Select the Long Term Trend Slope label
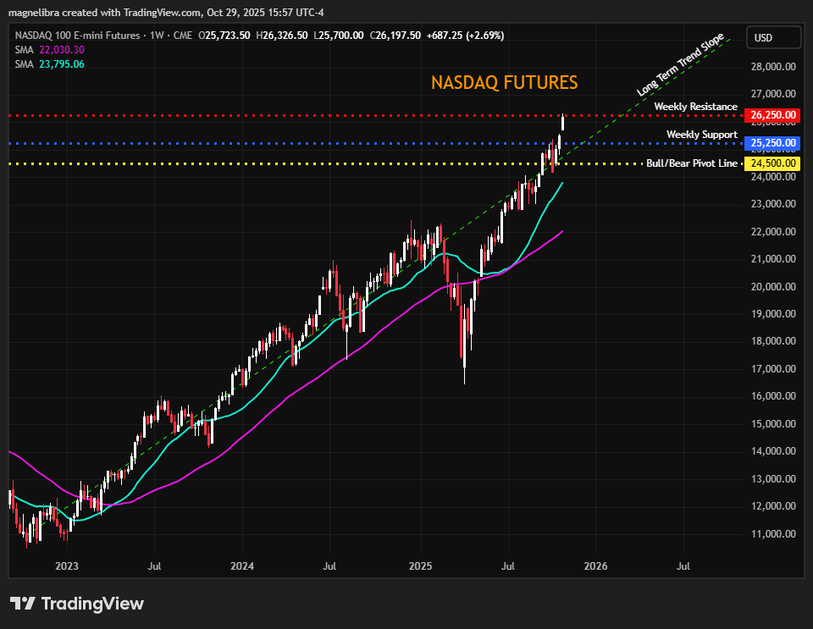Screen dimensions: 813x629 [x=680, y=65]
